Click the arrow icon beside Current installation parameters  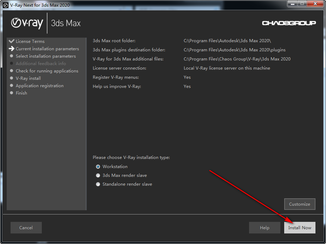[x=12, y=49]
